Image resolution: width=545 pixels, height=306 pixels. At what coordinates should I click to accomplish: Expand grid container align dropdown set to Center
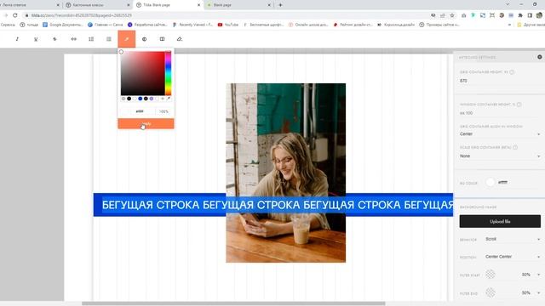click(x=500, y=134)
